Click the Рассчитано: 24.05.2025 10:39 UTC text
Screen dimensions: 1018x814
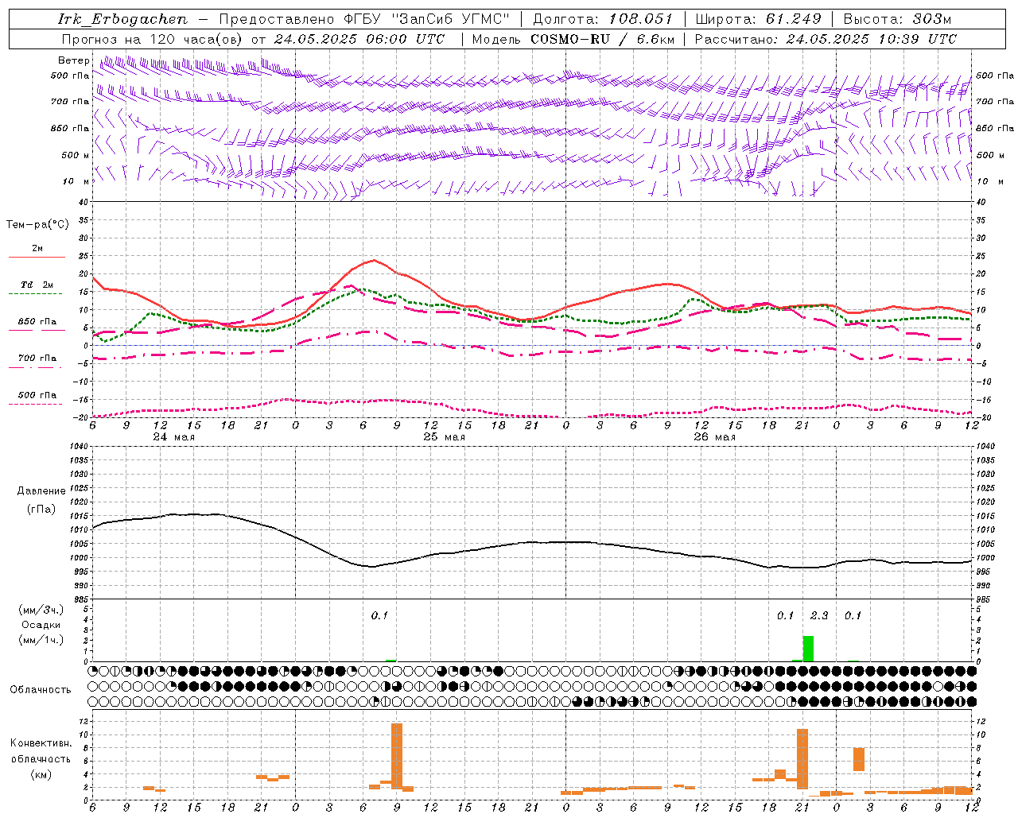(826, 38)
